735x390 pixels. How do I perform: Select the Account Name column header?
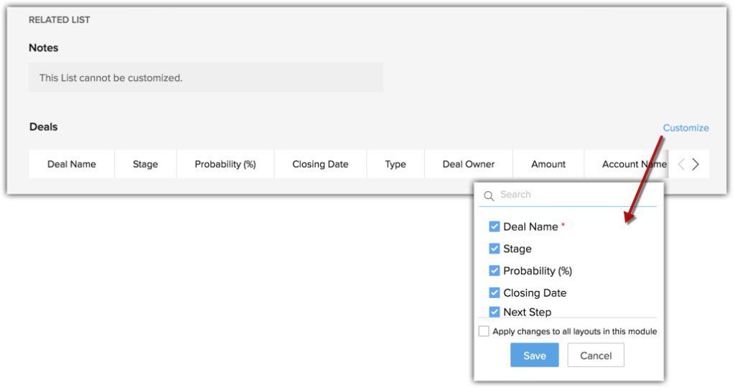(x=626, y=164)
